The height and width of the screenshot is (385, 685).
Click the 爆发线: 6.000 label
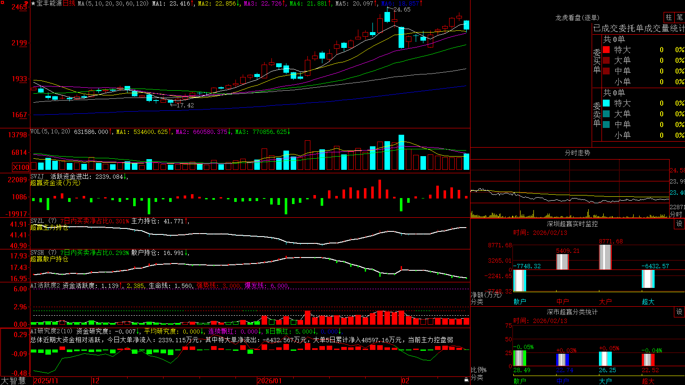(267, 286)
